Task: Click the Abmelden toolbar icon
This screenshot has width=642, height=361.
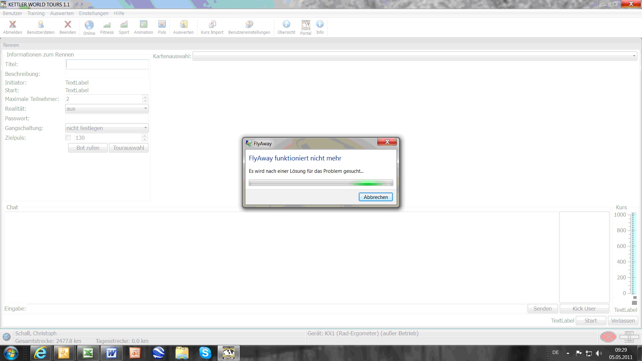Action: (13, 27)
